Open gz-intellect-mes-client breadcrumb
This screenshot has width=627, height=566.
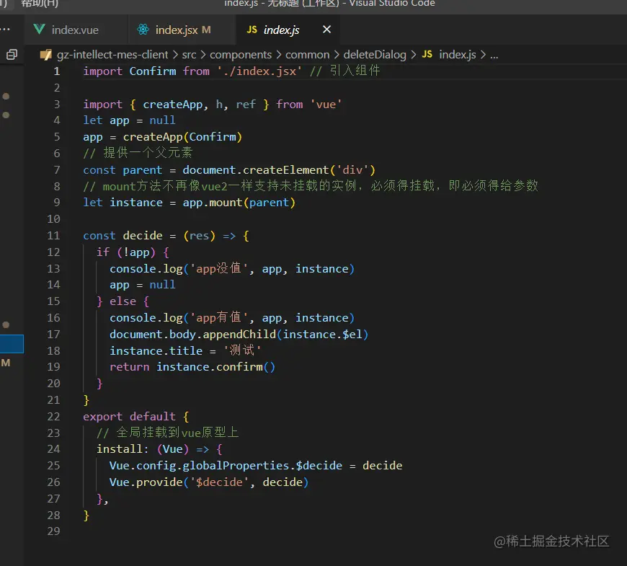point(112,54)
